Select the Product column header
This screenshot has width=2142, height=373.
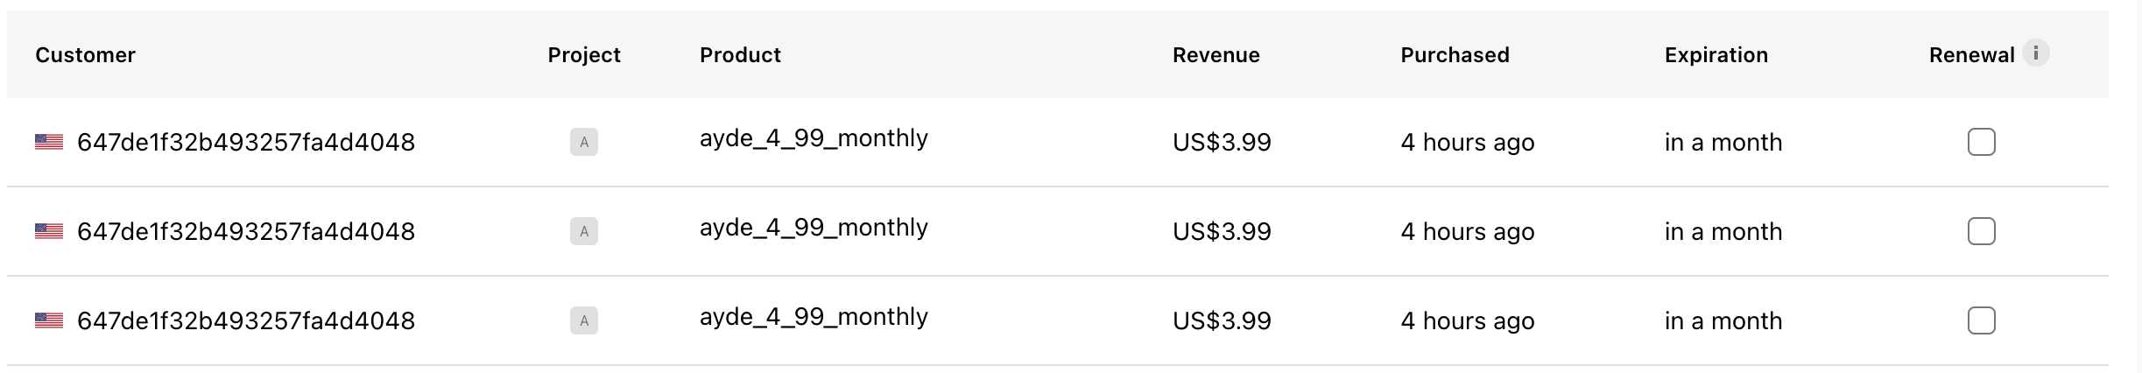[740, 55]
